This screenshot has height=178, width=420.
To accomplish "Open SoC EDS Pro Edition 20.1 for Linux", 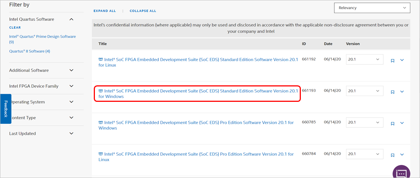I will [196, 157].
